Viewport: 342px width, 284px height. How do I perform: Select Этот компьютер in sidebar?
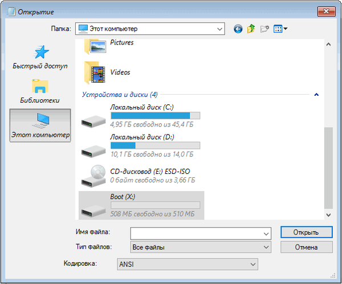click(x=40, y=125)
